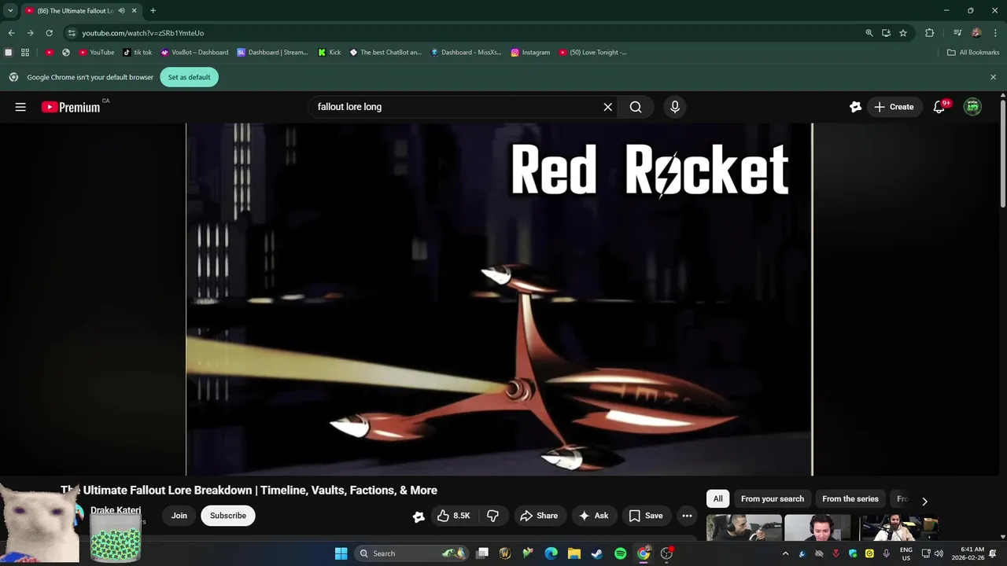Open the YouTube guide hamburger menu
Screen dimensions: 1007x566
pos(20,107)
